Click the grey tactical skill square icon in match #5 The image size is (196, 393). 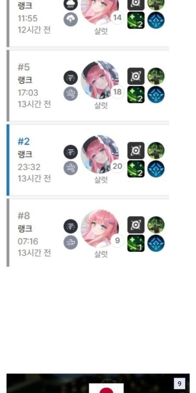[x=136, y=76]
